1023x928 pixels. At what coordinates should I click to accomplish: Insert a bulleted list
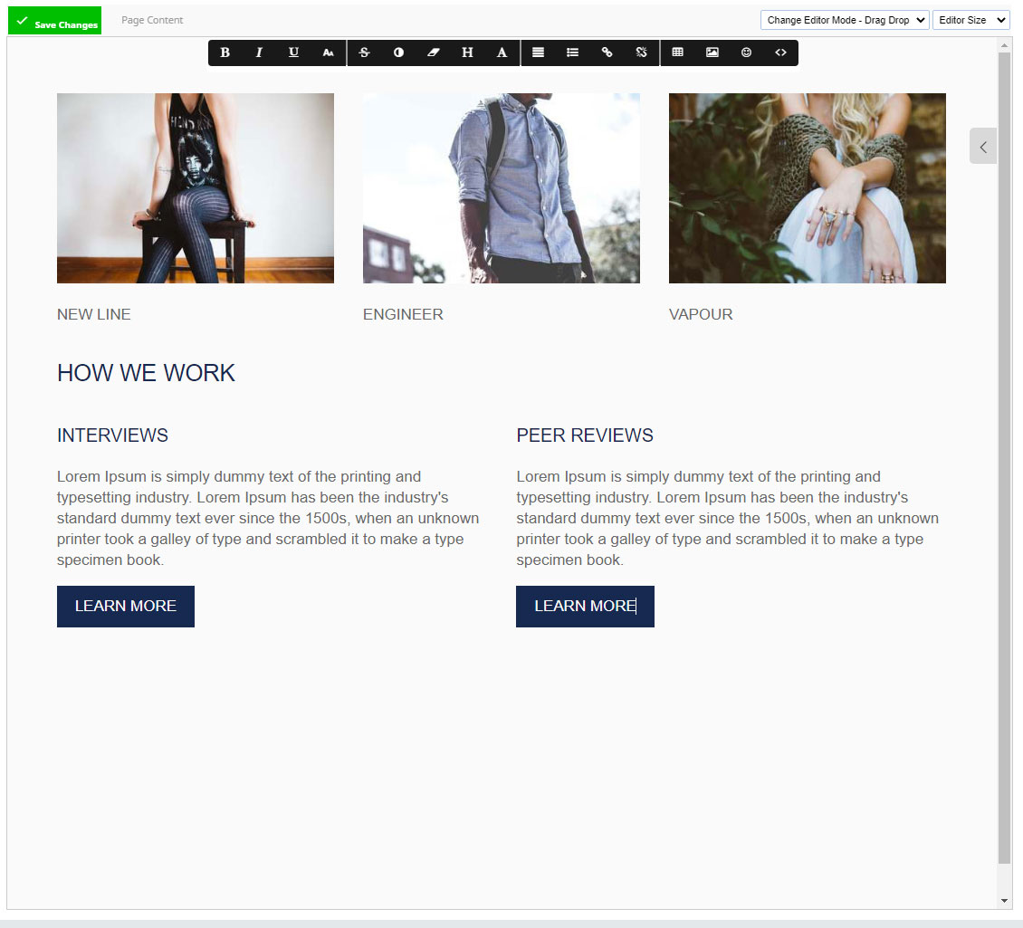573,53
